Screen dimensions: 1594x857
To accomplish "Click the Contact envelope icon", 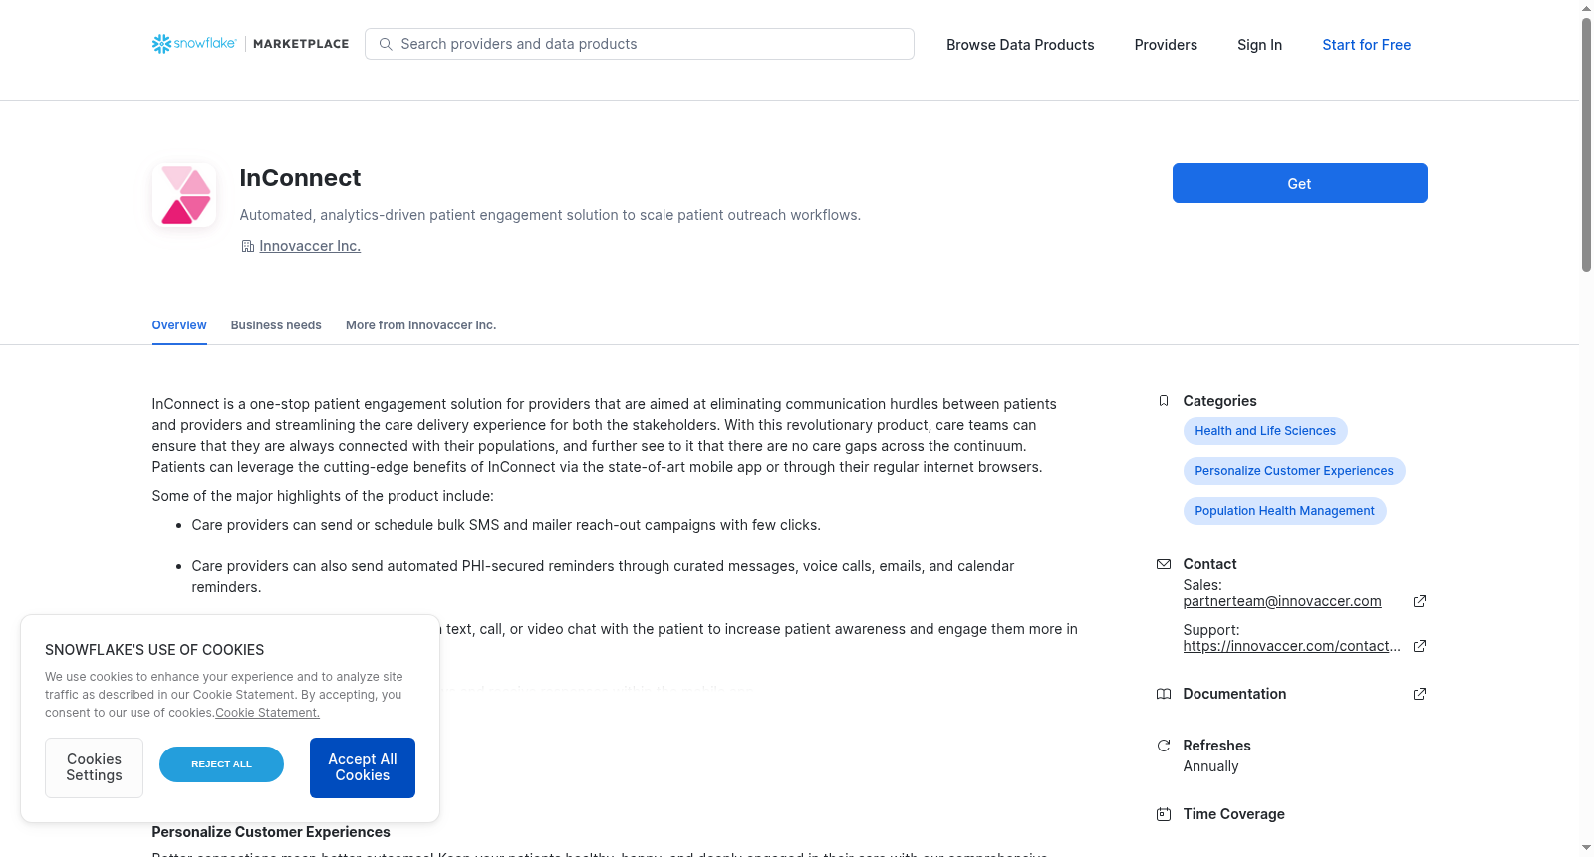I will 1164,564.
